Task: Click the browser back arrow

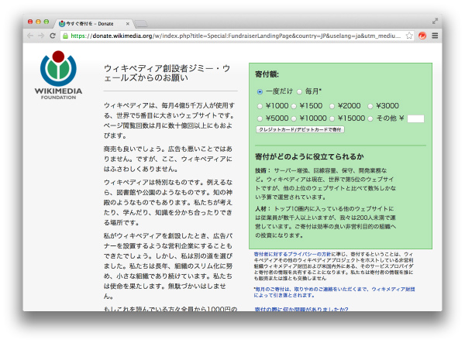Action: coord(30,36)
